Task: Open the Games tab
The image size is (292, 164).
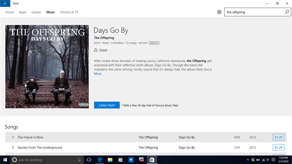Action: (x=36, y=12)
